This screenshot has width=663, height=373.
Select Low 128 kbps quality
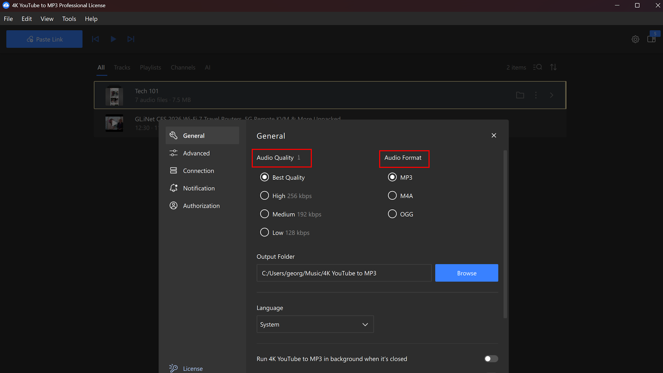285,232
